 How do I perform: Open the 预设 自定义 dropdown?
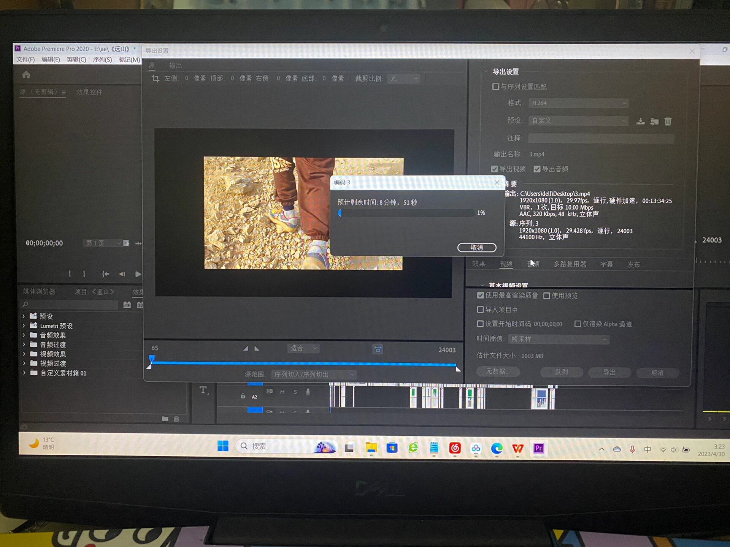click(x=578, y=120)
